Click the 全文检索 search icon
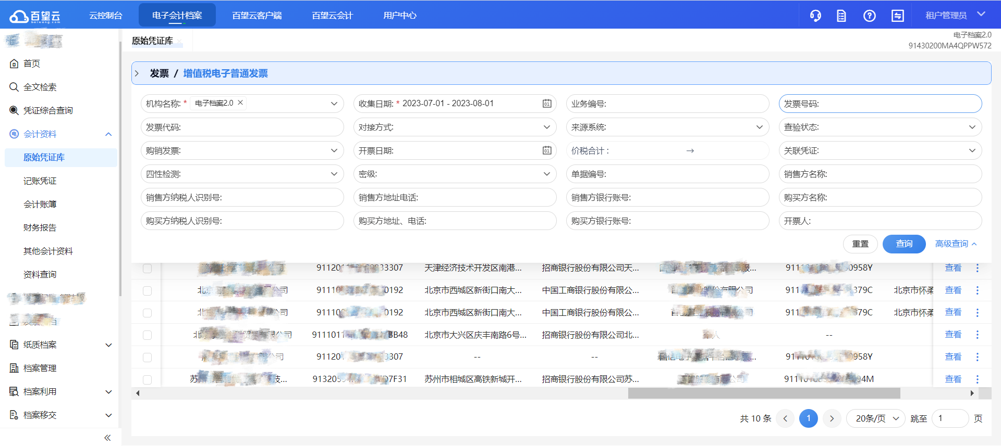1001x446 pixels. coord(14,87)
